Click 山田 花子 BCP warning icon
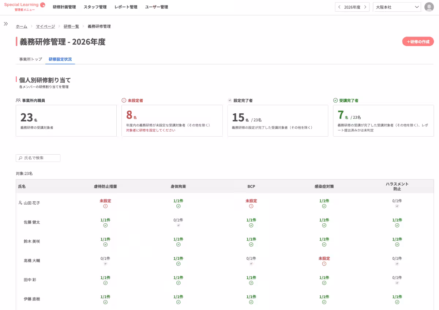Viewport: 439px width, 310px height. (251, 206)
